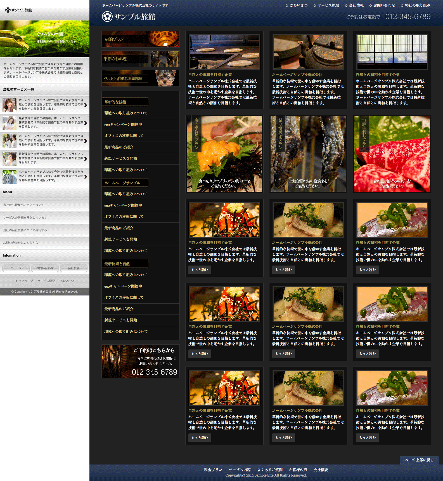The image size is (443, 481).
Task: Click the ニュース button in Infomation section
Action: (16, 268)
